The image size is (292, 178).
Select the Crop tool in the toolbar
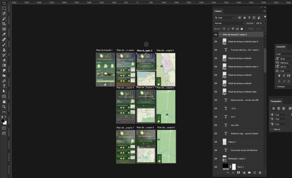pyautogui.click(x=4, y=24)
